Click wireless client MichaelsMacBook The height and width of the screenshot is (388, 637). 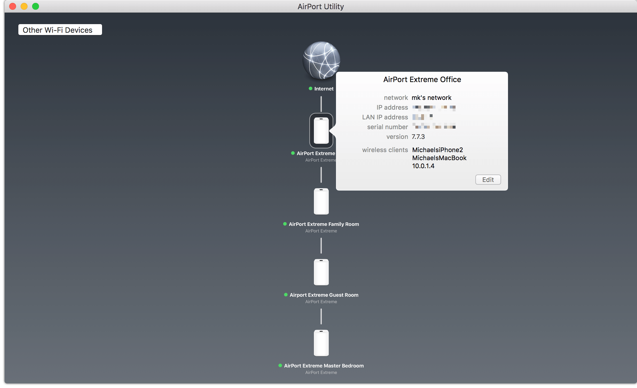coord(439,158)
